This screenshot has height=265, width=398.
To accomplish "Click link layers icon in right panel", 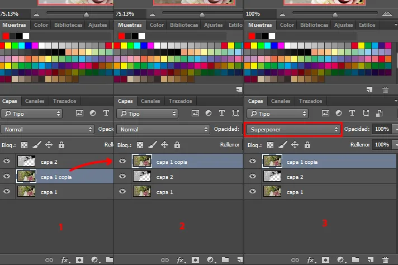I will [x=295, y=259].
